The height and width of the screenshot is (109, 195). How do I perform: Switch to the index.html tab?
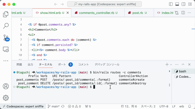(165, 13)
